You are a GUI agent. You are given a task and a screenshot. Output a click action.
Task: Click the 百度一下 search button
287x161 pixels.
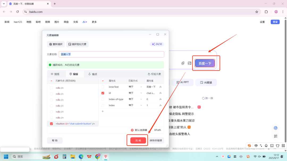205,63
